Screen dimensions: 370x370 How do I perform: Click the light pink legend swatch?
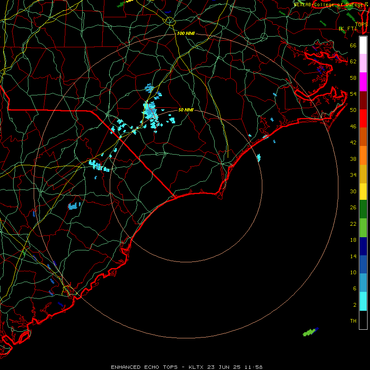coord(363,63)
